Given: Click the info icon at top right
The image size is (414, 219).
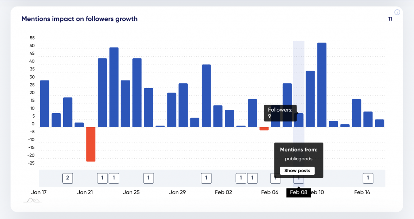Looking at the screenshot, I should coord(397,12).
